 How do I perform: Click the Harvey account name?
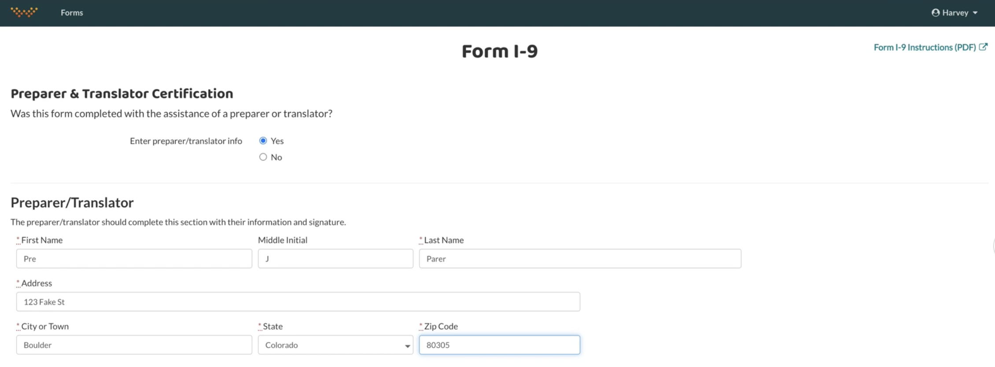point(955,13)
